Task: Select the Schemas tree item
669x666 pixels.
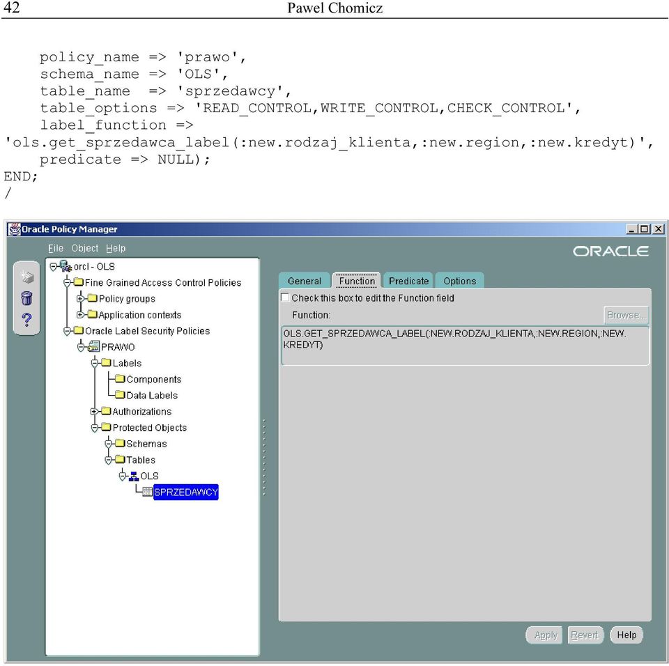Action: 146,444
